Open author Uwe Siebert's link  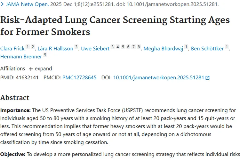[x=95, y=49]
